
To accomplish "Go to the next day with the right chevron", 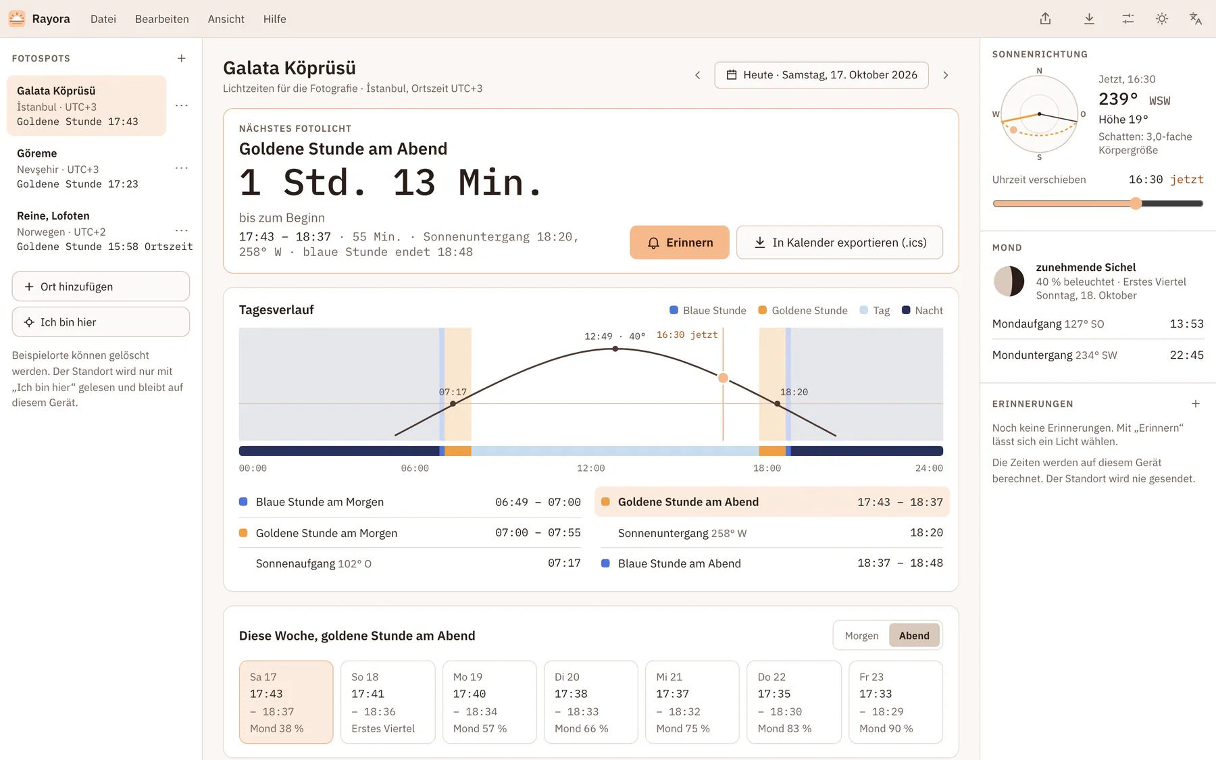I will 945,75.
